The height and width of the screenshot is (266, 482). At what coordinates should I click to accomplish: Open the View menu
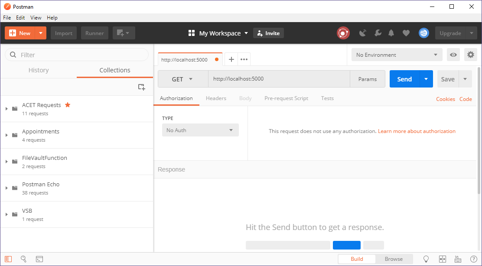(36, 18)
